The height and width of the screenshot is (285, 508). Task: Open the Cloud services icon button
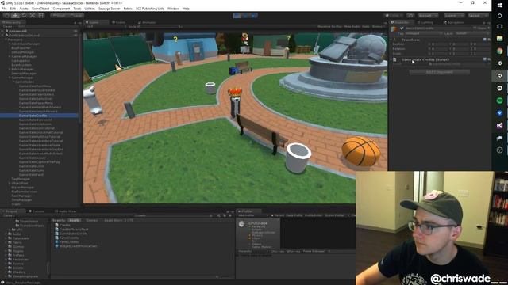point(410,16)
